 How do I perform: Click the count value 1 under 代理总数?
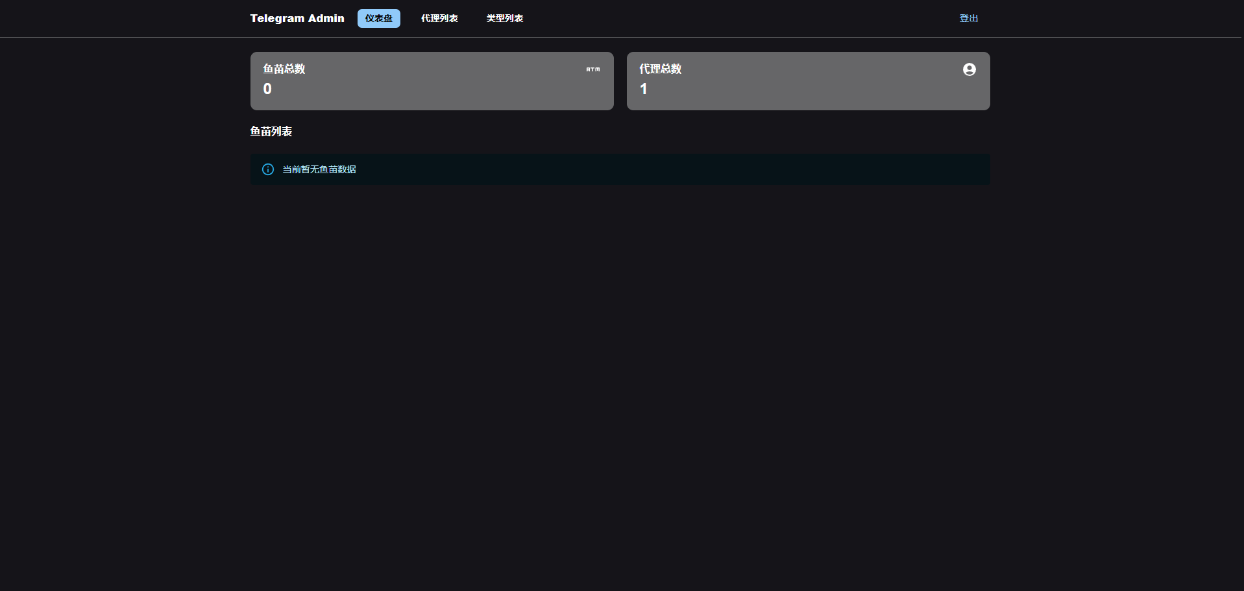643,89
